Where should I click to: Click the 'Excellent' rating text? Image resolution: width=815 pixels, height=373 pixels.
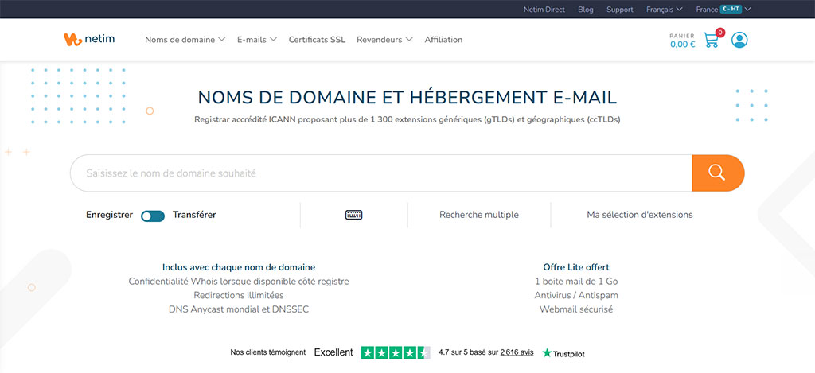(x=333, y=352)
